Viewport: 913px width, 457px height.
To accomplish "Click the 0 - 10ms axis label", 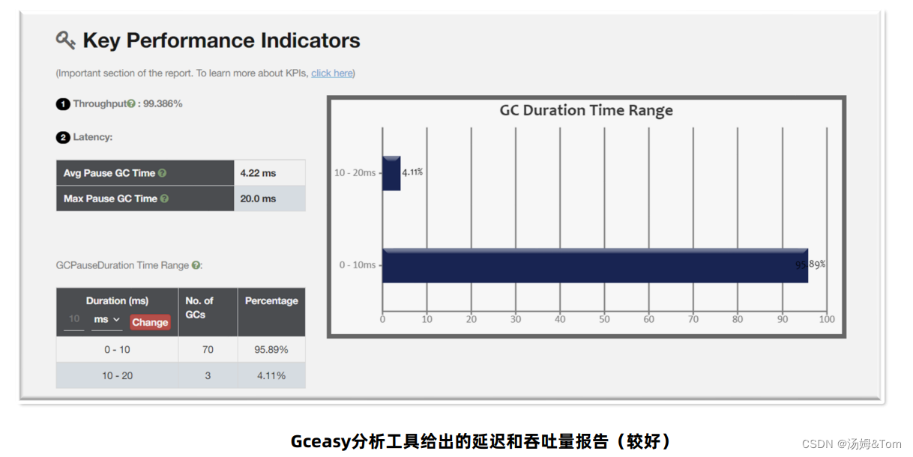I will (358, 265).
